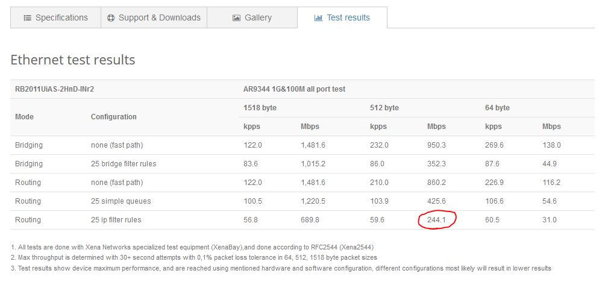The width and height of the screenshot is (605, 285).
Task: Click 'AR9344 1G&100M all port test' header
Action: coord(295,89)
